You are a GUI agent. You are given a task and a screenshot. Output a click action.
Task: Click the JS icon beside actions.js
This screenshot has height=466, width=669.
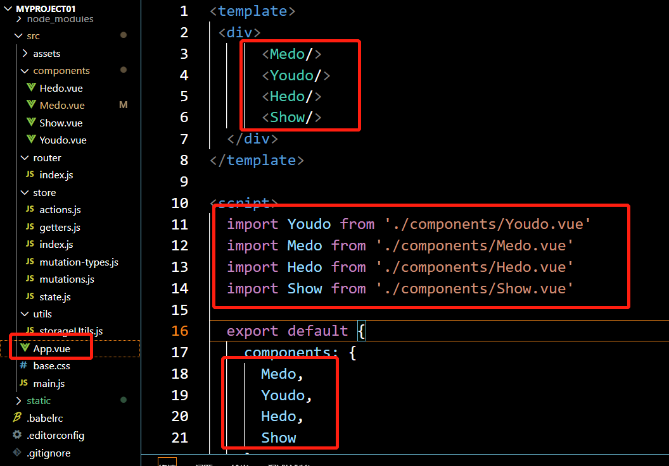(30, 209)
